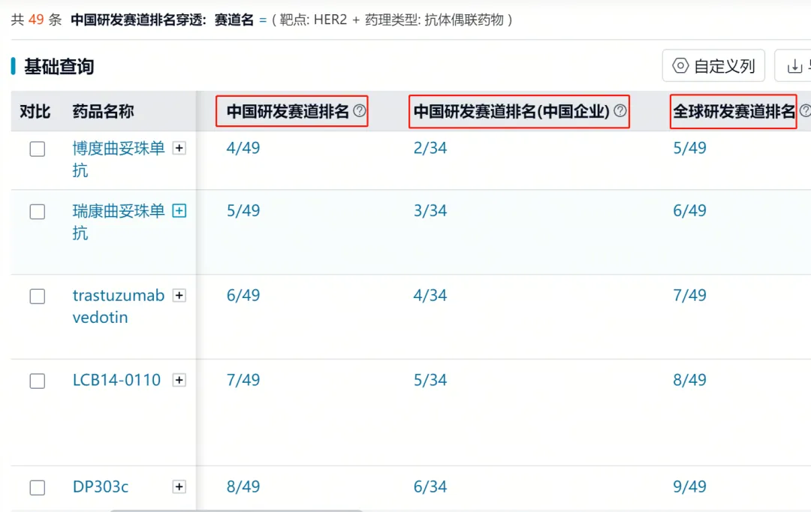Viewport: 811px width, 512px height.
Task: Click the 中国研发赛道排名(中国企业) column header
Action: coord(511,111)
